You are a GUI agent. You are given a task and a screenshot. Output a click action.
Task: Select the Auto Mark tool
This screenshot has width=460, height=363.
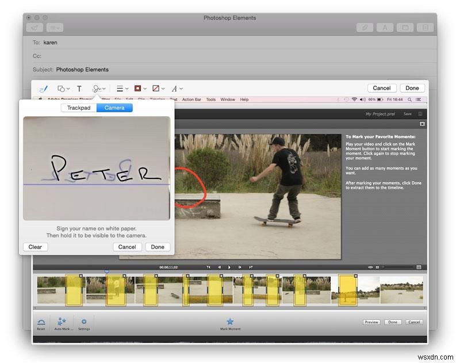(63, 322)
